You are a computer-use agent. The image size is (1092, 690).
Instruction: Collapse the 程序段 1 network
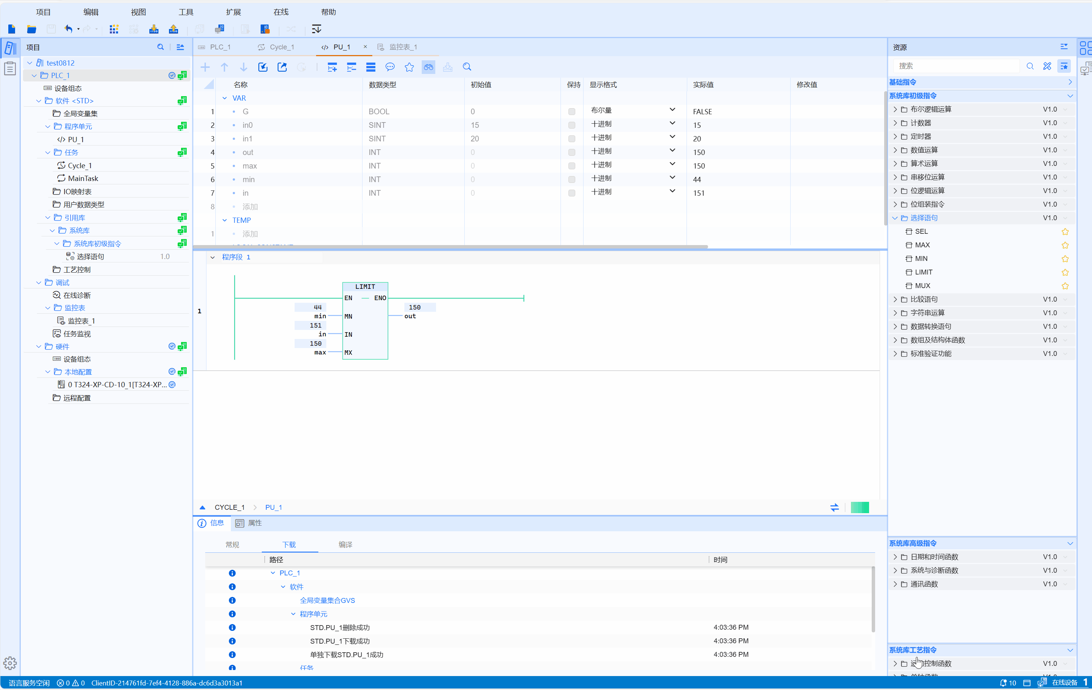coord(213,257)
